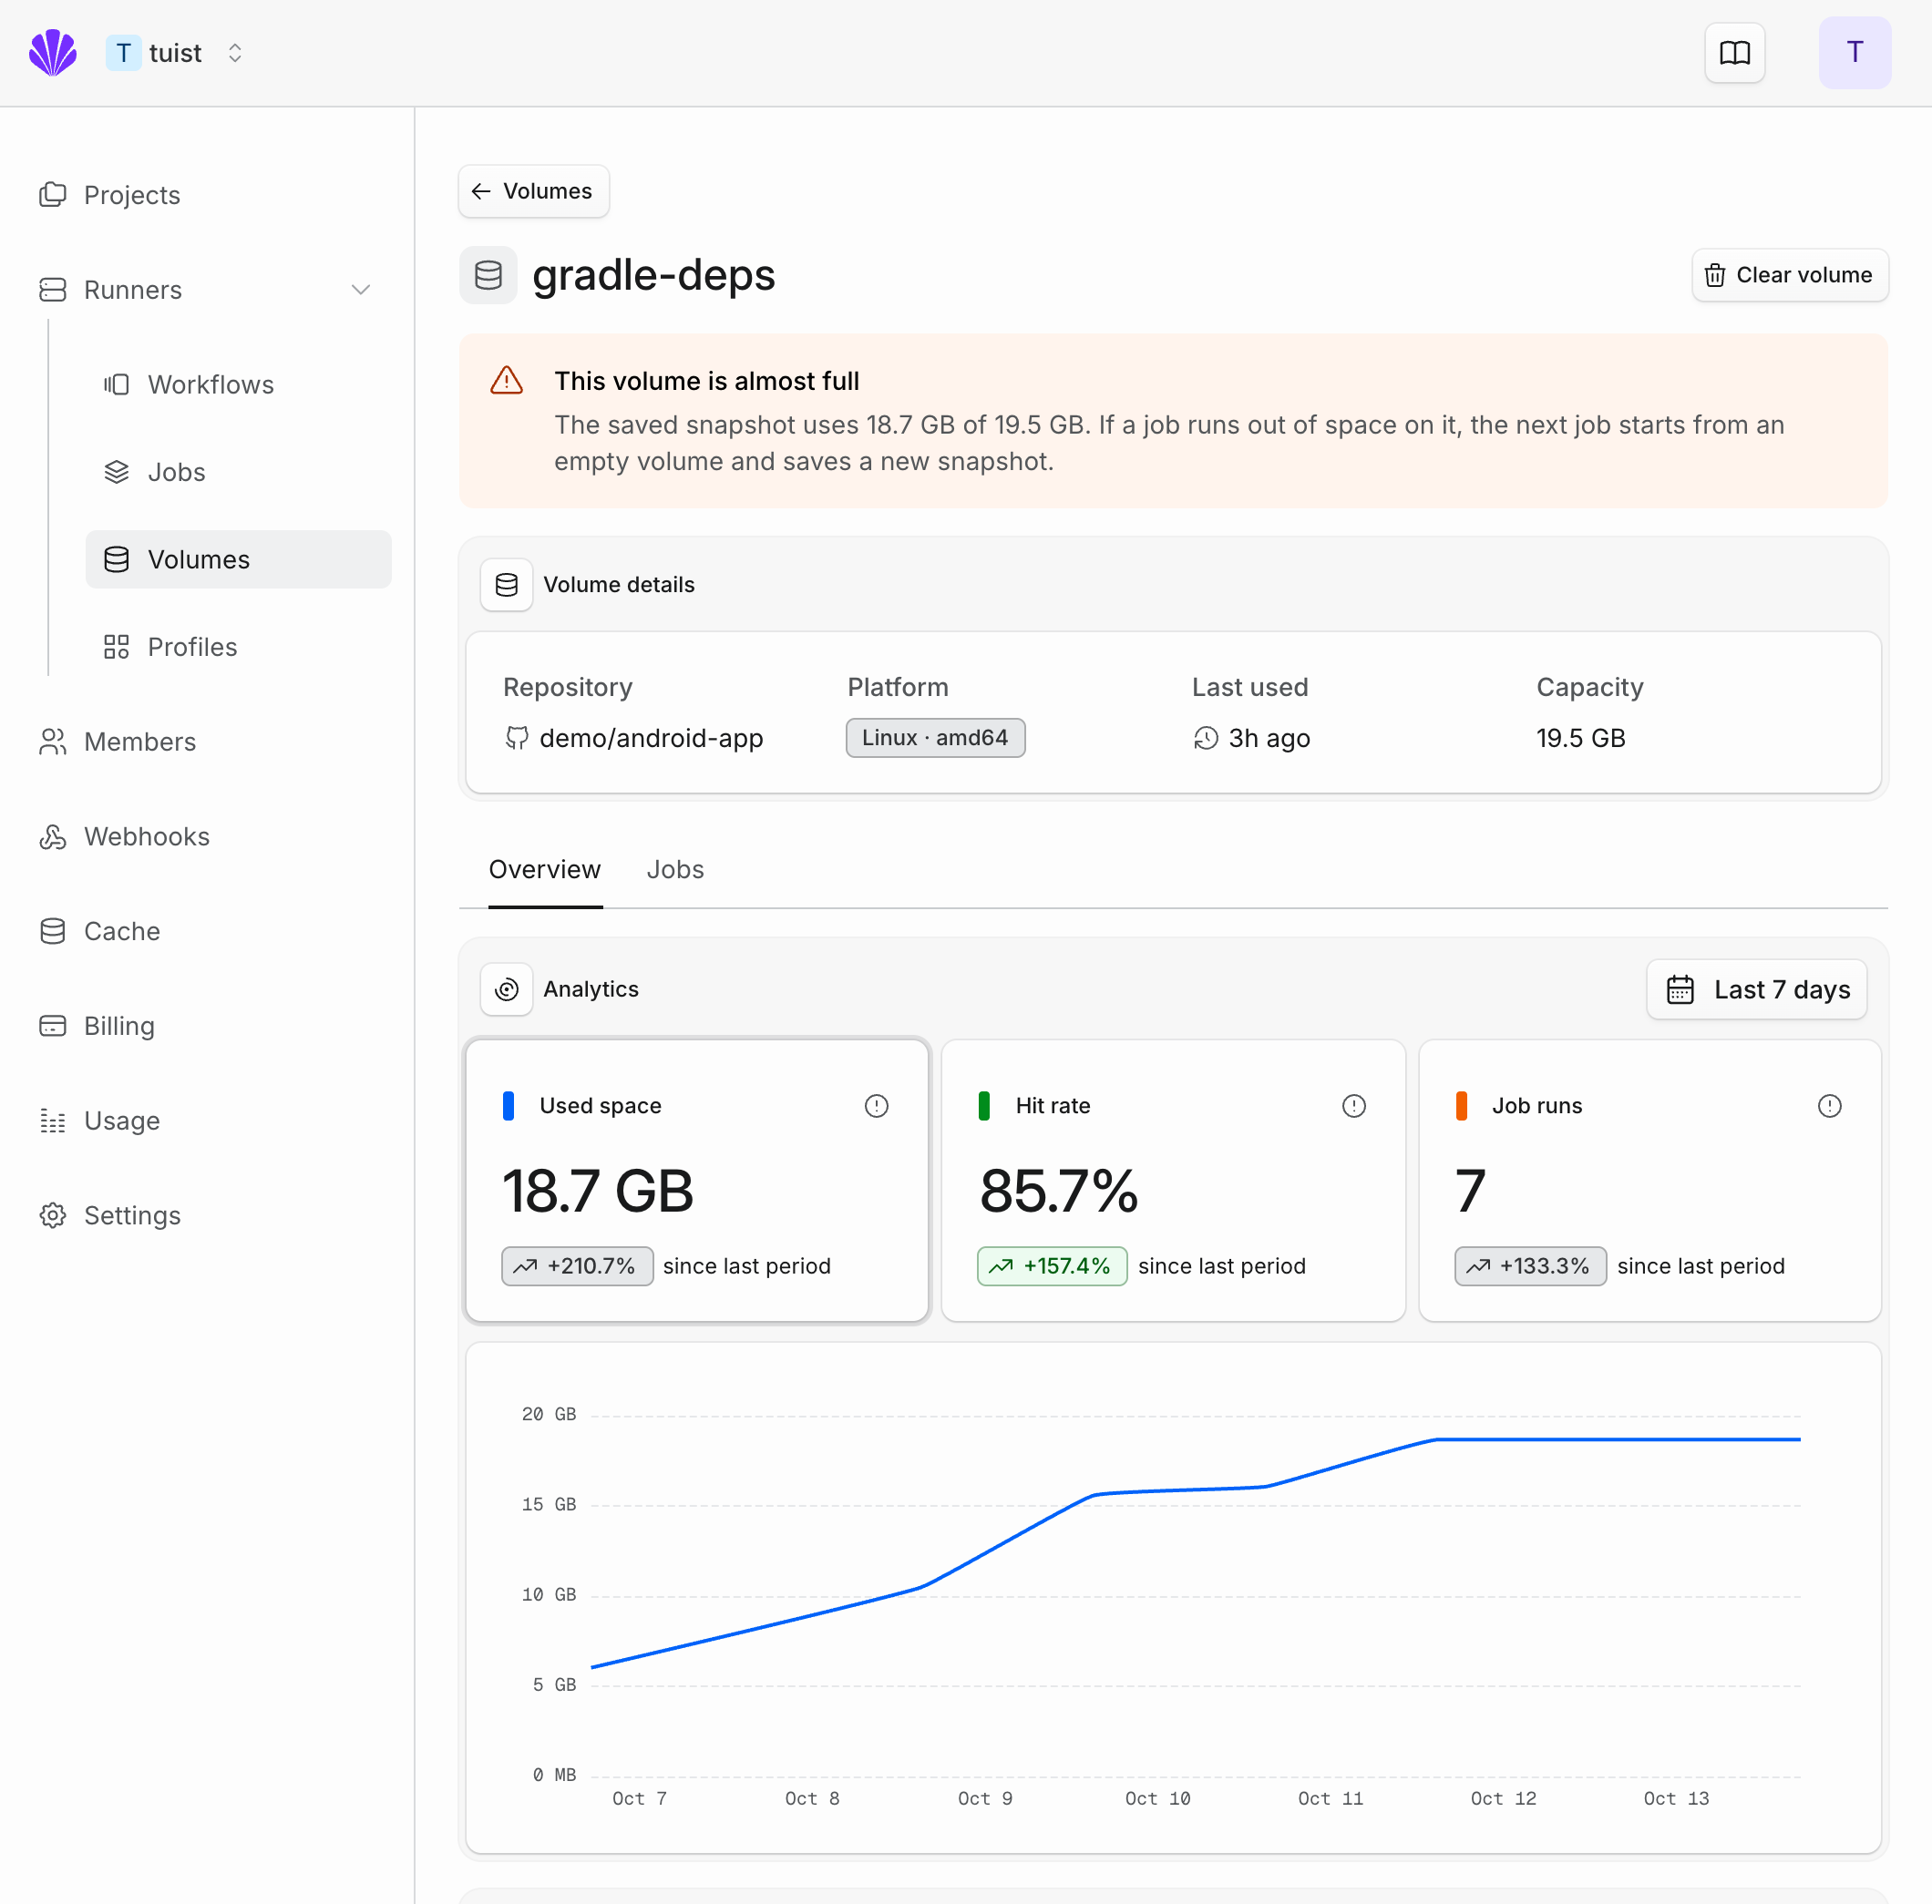Click Oct 13 on chart axis

(x=1676, y=1798)
